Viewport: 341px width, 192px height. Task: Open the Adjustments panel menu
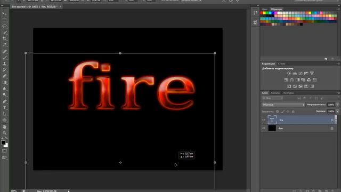coord(338,64)
